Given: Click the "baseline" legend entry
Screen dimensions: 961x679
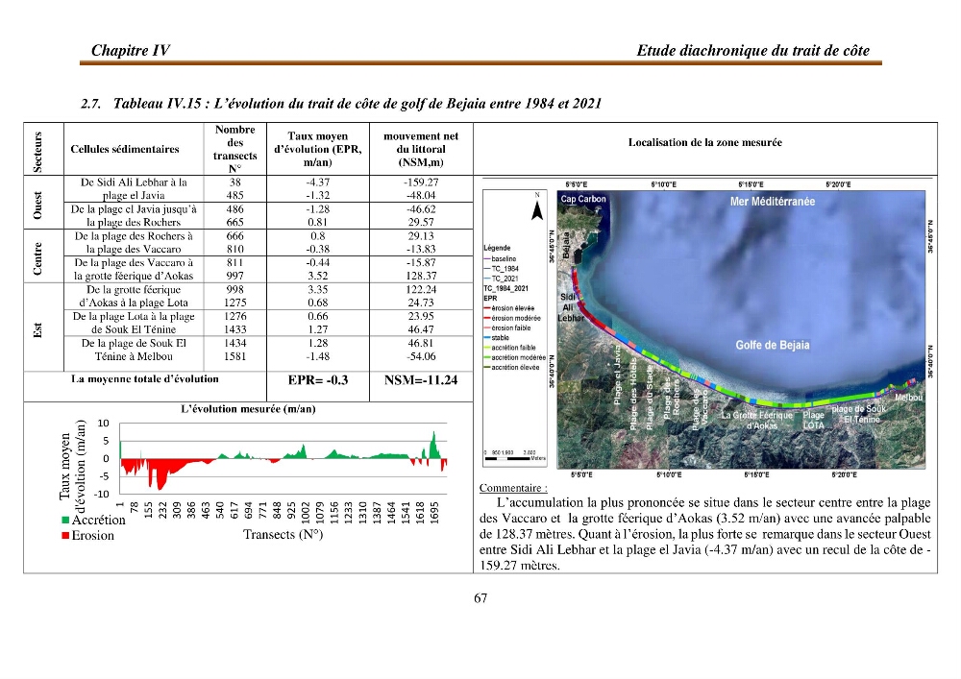Looking at the screenshot, I should pos(500,259).
